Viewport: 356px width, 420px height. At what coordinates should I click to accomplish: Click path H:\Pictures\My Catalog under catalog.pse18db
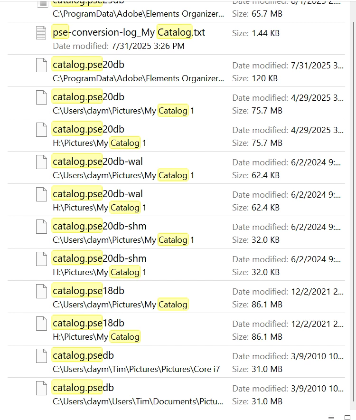tap(96, 337)
